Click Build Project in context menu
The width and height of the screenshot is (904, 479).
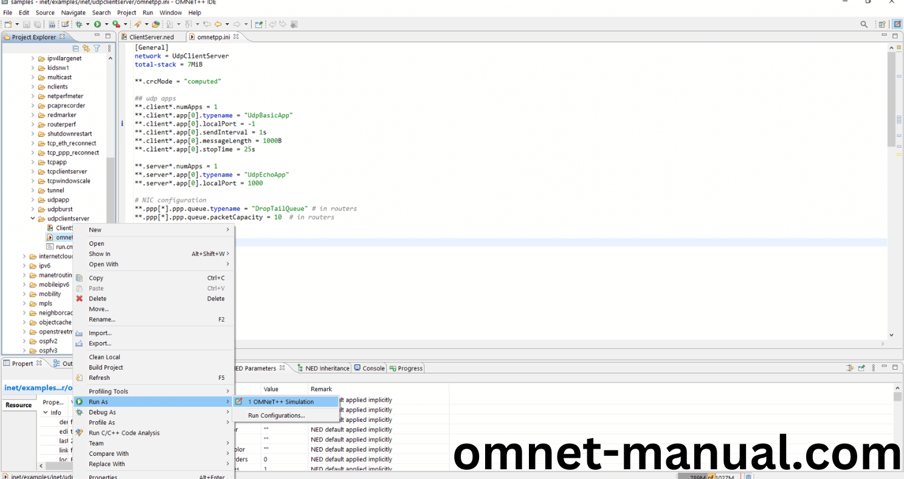tap(153, 367)
